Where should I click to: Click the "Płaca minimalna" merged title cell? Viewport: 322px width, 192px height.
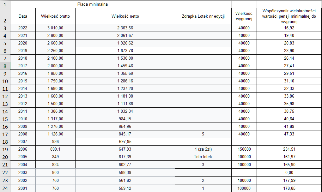point(93,4)
